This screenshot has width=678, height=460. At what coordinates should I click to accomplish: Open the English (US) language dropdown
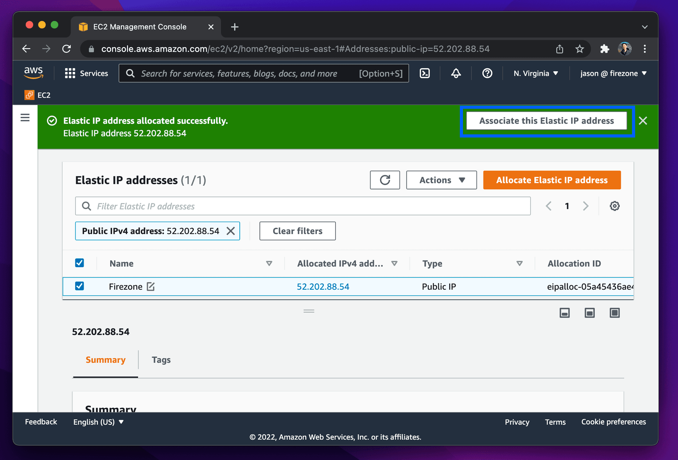click(x=98, y=422)
